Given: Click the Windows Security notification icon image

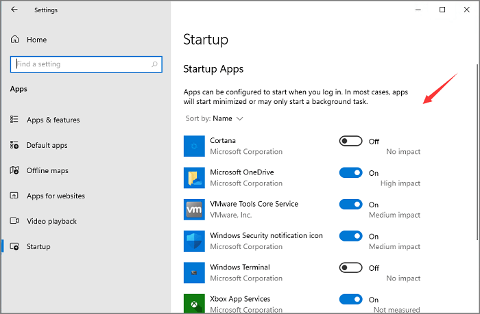Looking at the screenshot, I should click(195, 241).
